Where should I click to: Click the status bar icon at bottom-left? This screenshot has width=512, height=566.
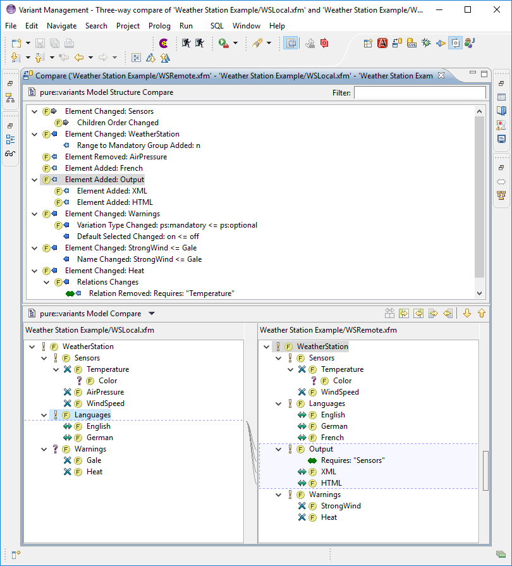[16, 555]
